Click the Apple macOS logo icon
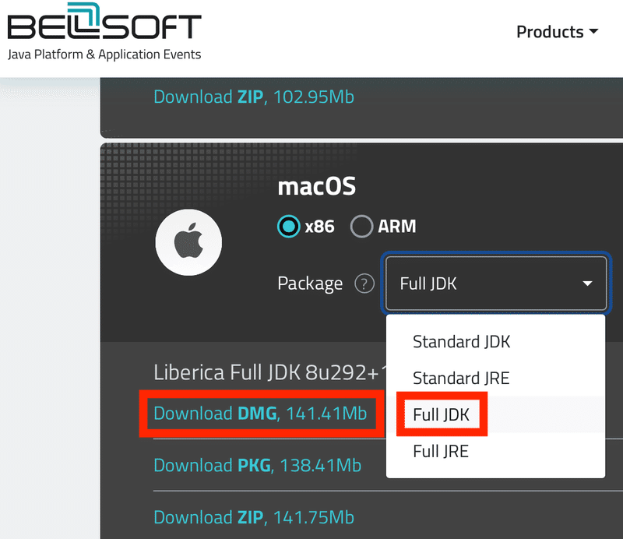 (x=188, y=241)
